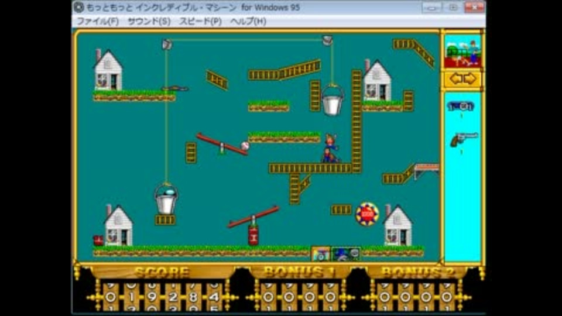Select the bottom-left white house
The image size is (562, 316).
tap(119, 226)
